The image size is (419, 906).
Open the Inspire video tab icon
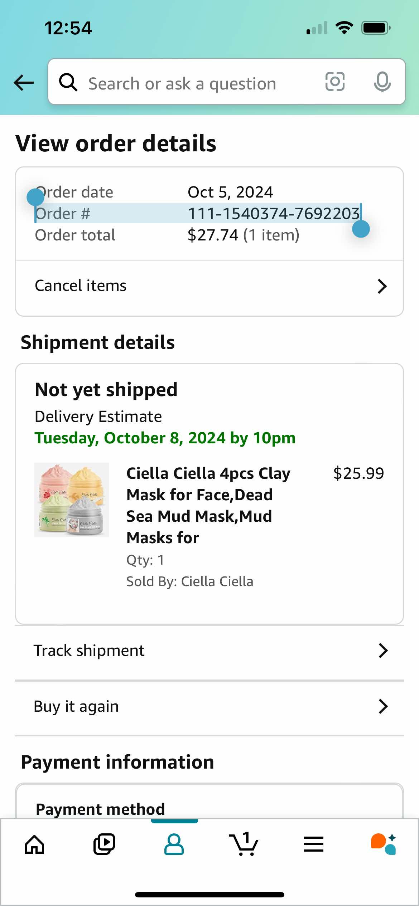(x=104, y=844)
